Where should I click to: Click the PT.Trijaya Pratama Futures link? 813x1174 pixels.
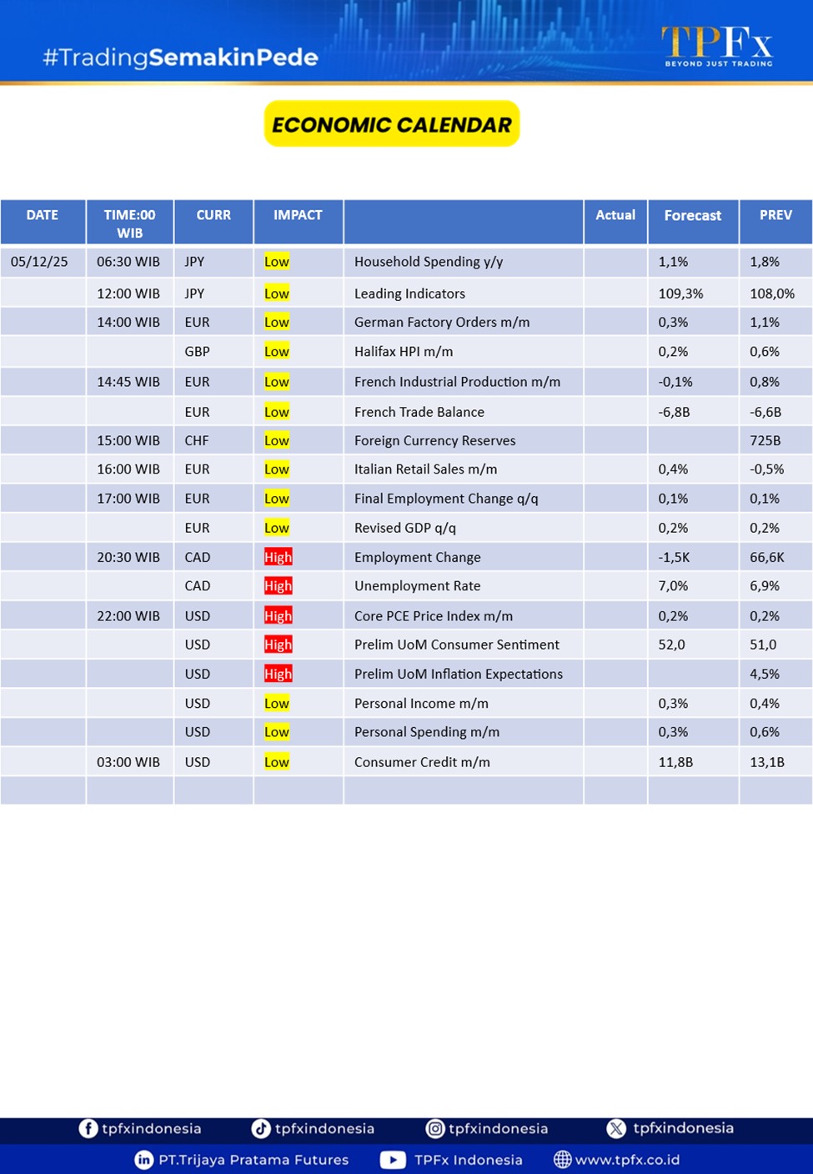[x=253, y=1160]
